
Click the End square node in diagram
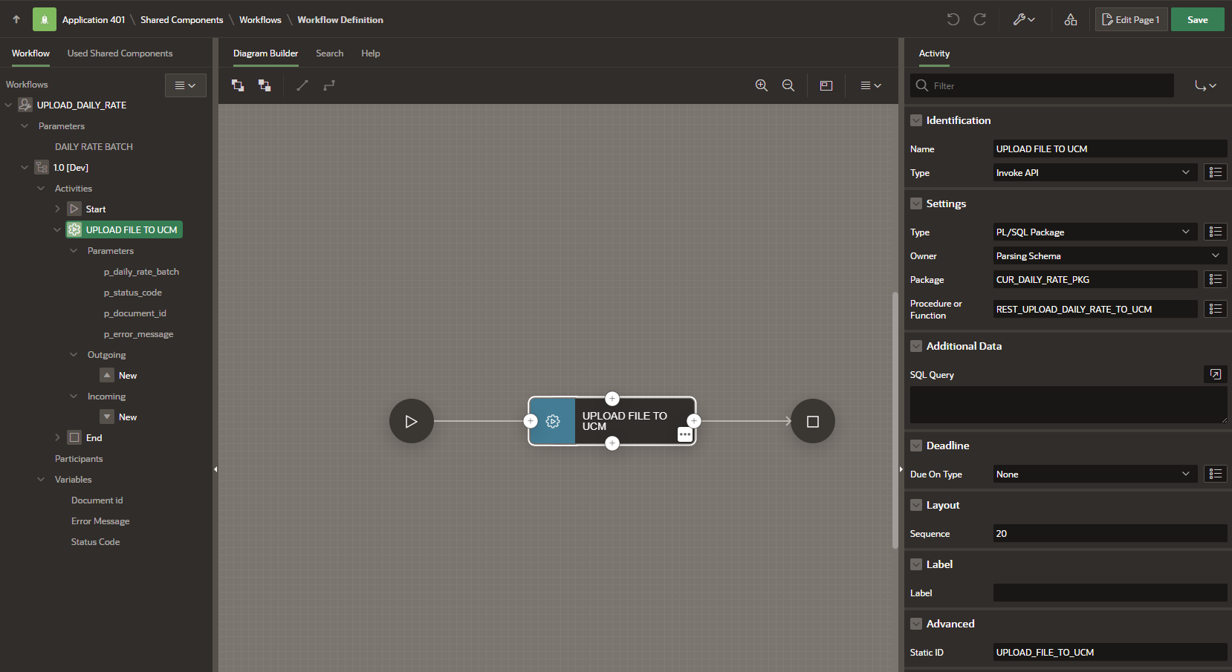coord(812,421)
